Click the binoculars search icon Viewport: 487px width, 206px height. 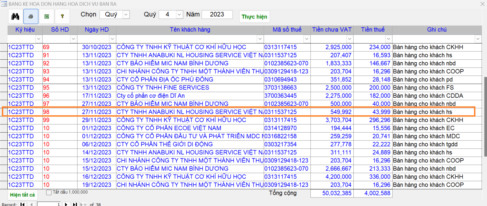coord(15,16)
